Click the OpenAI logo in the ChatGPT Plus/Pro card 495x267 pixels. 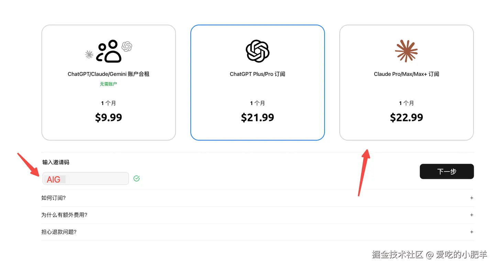pos(257,51)
